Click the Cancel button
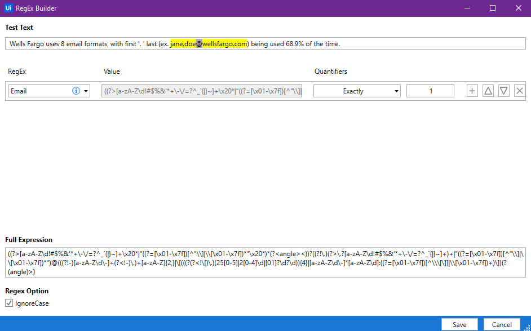 [502, 325]
